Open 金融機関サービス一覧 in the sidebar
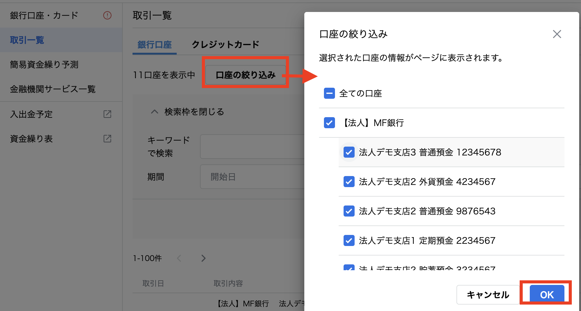The width and height of the screenshot is (581, 311). pos(61,89)
